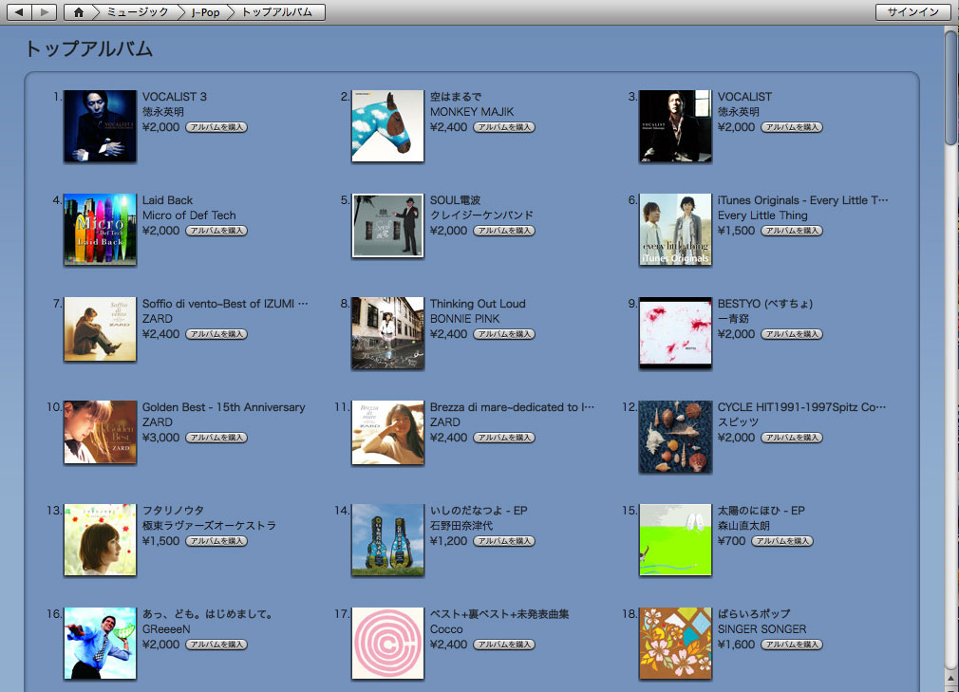Click artist name クレイジーケンバンド

point(481,215)
